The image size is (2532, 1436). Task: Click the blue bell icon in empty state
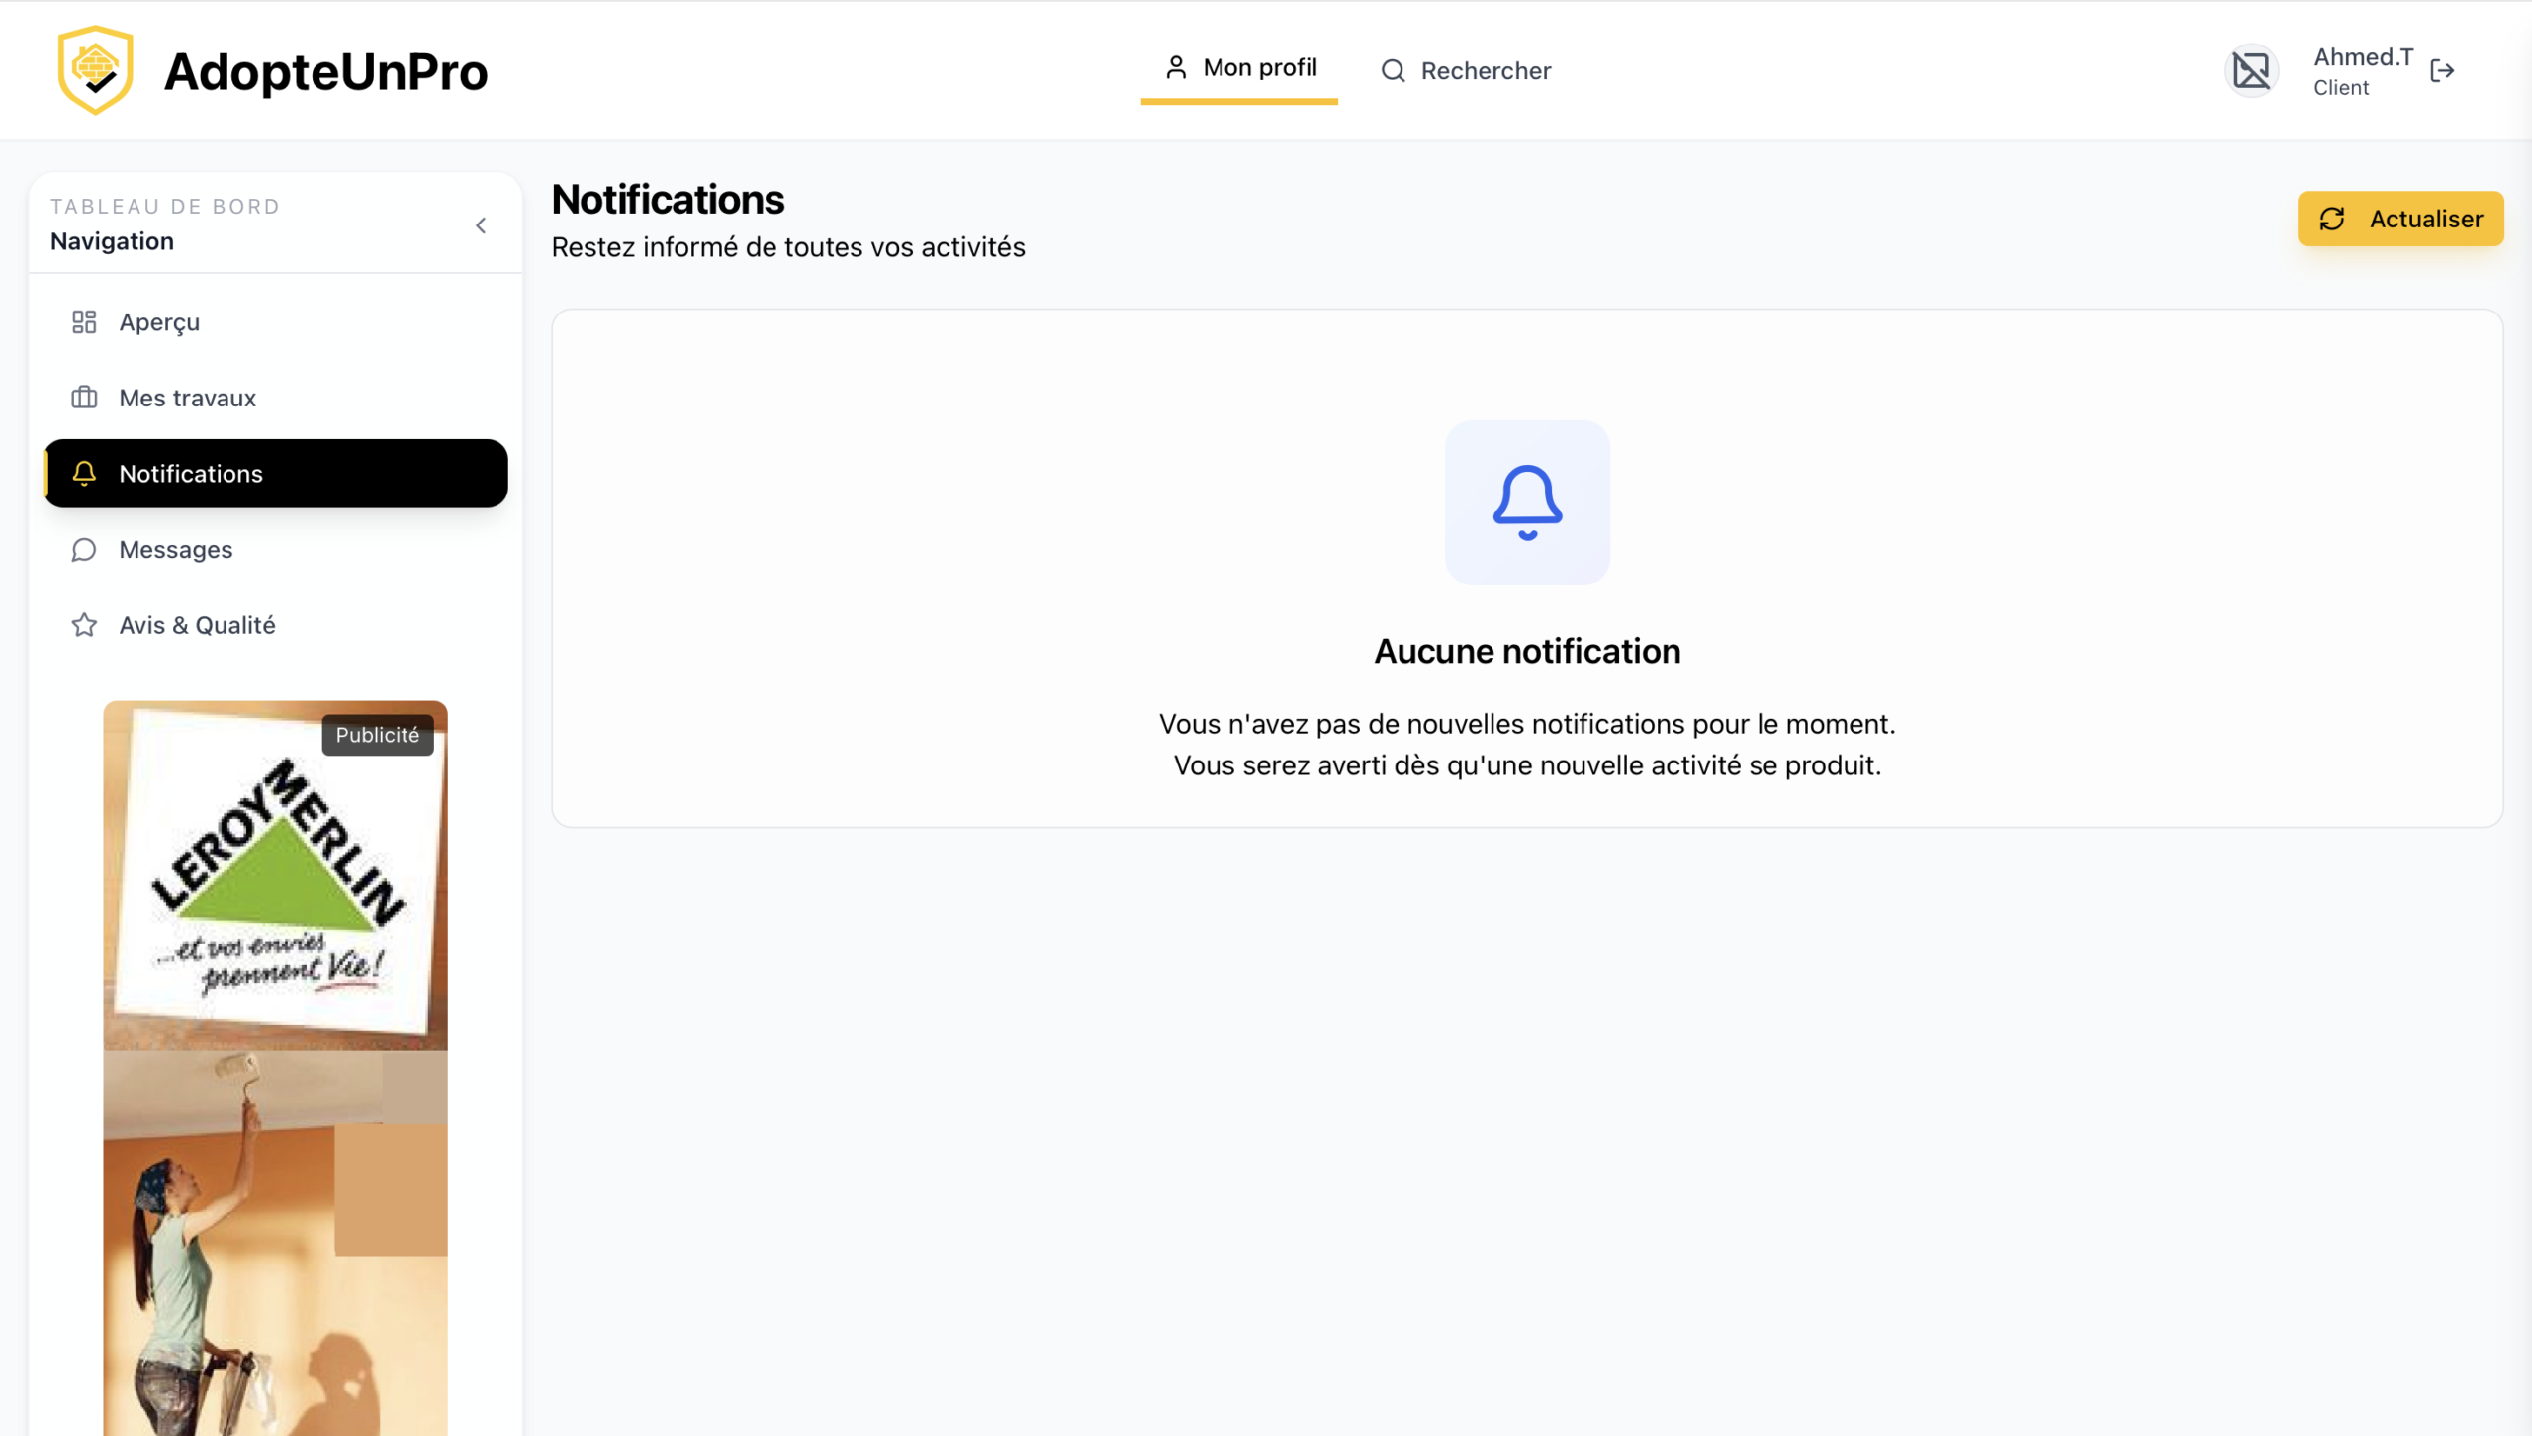click(x=1527, y=502)
